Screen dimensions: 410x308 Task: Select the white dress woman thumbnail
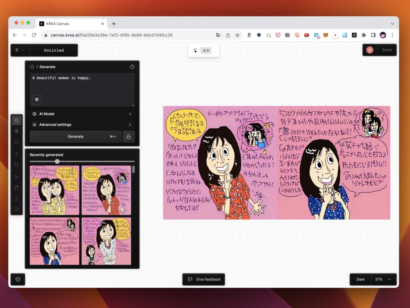pyautogui.click(x=106, y=241)
